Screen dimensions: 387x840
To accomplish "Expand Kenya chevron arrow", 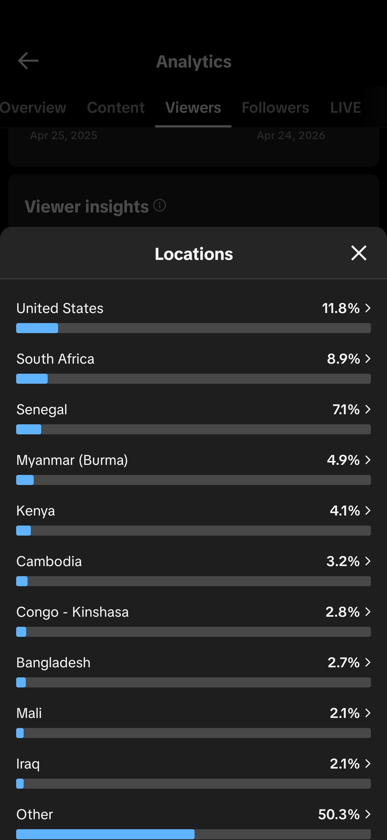I will [x=368, y=510].
